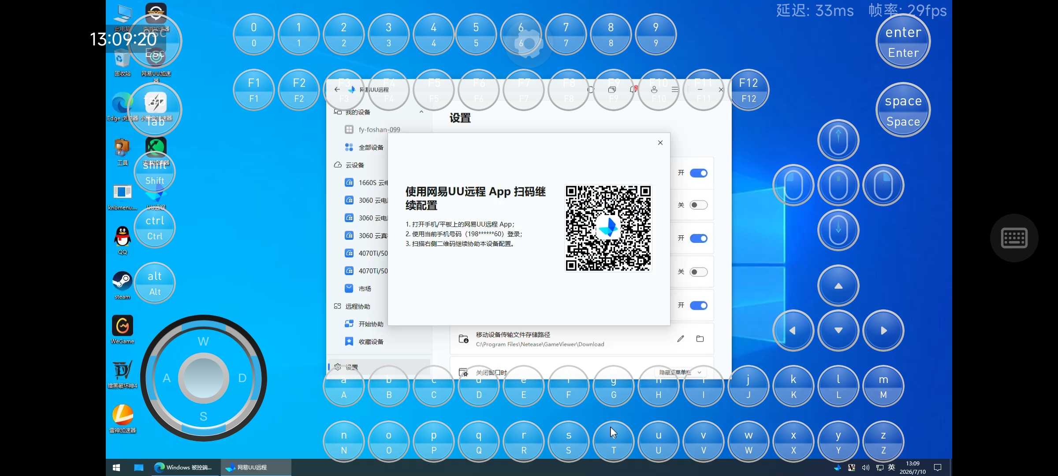Turn off the third settings switch from top
Image resolution: width=1058 pixels, height=476 pixels.
pyautogui.click(x=699, y=238)
